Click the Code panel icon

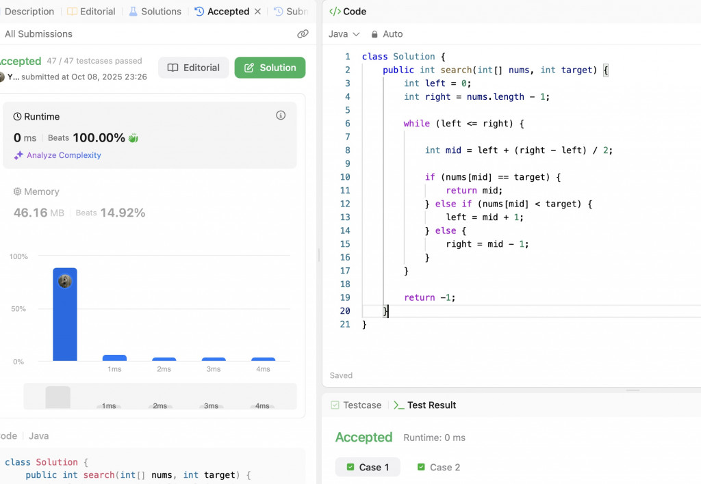tap(335, 11)
